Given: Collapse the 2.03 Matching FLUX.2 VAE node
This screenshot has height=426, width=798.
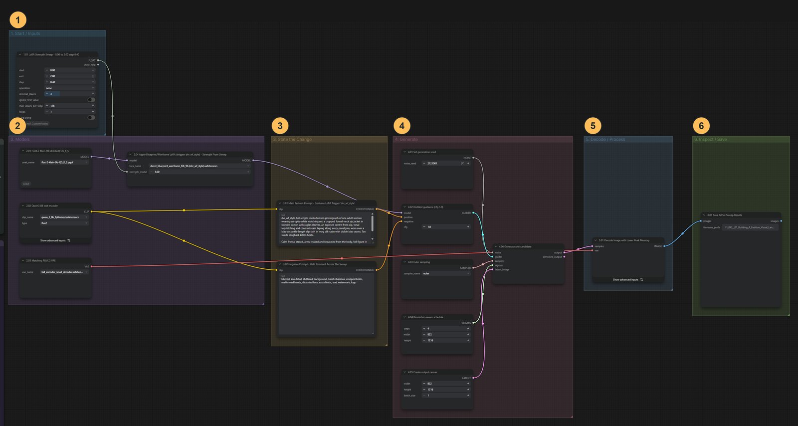Looking at the screenshot, I should click(23, 260).
